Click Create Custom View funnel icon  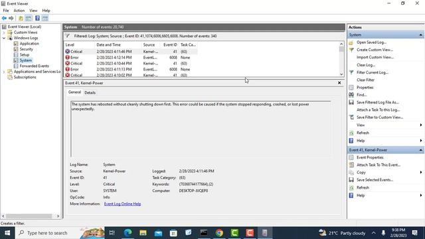pyautogui.click(x=351, y=50)
